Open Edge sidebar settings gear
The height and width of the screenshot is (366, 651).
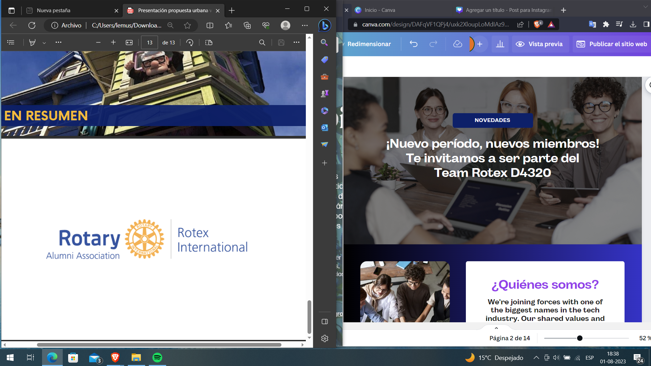(324, 338)
